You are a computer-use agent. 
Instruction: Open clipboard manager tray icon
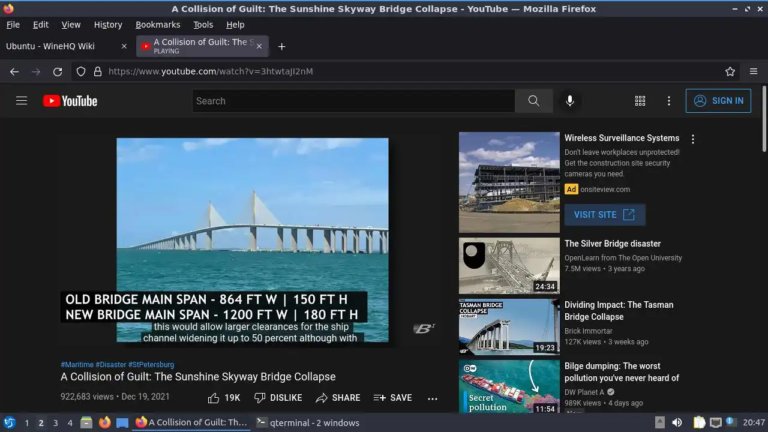(700, 422)
